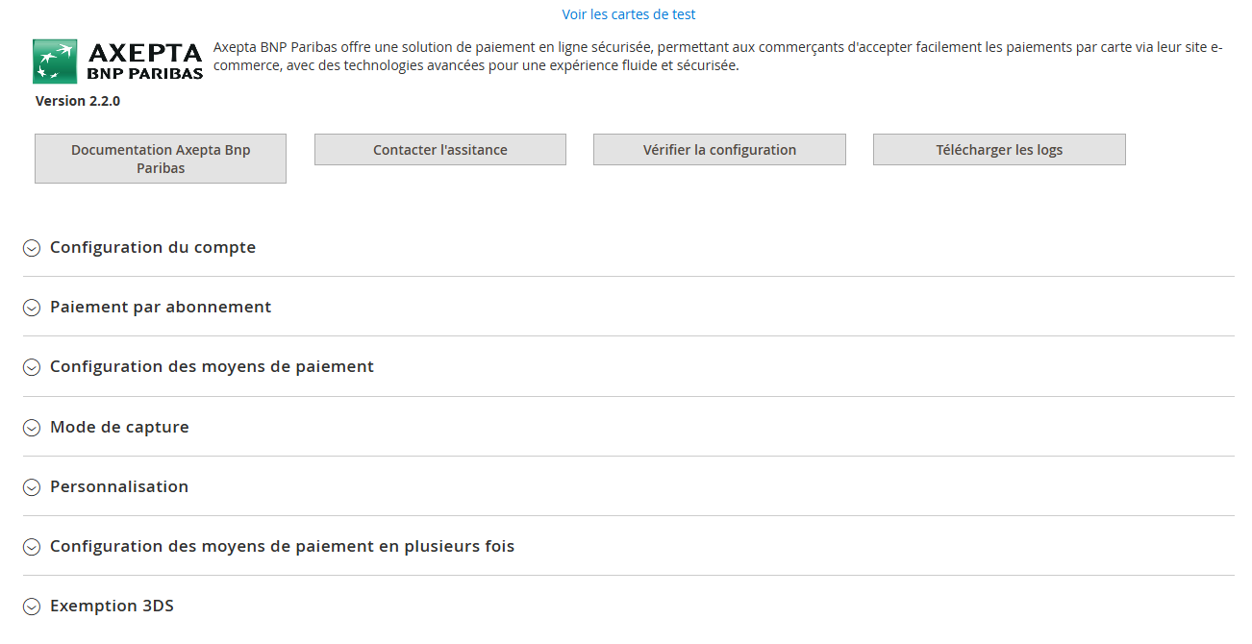Click chevron icon beside Configuration des moyens de paiement

(x=32, y=367)
